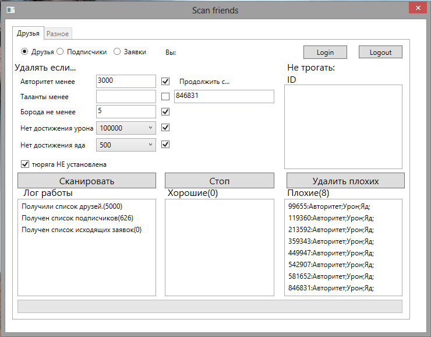Uncheck the Борода не менее checkbox
The width and height of the screenshot is (431, 337).
click(x=165, y=111)
